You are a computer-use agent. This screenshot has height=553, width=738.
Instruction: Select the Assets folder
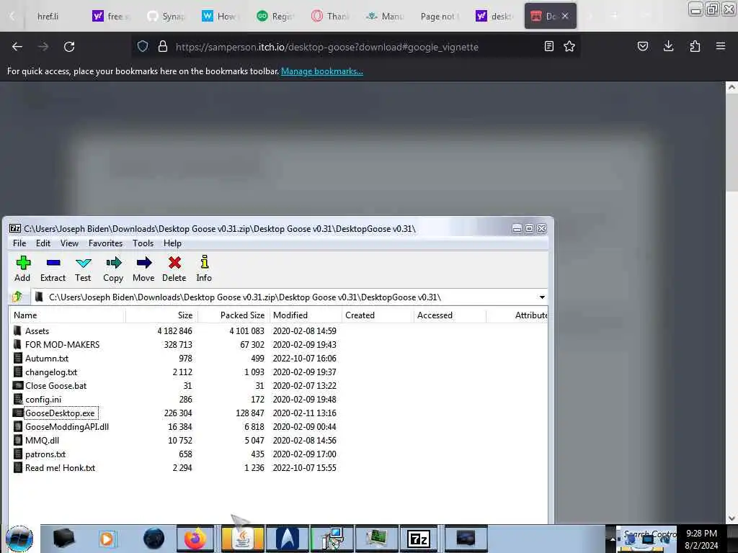[37, 331]
